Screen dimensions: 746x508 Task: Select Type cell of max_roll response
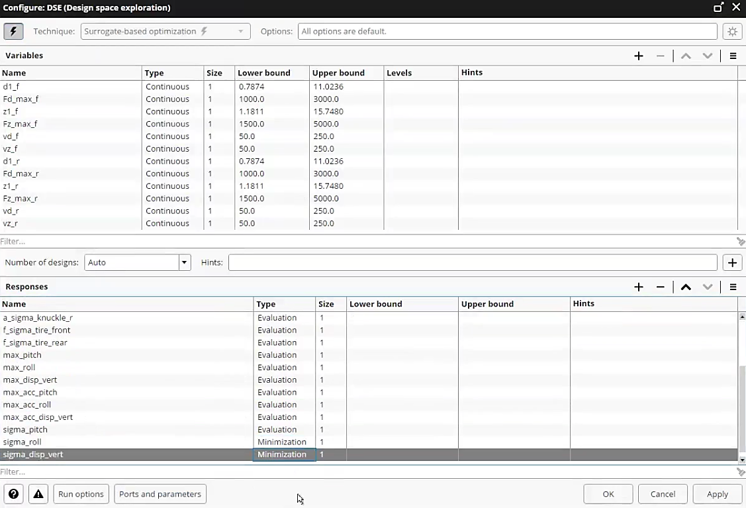[284, 368]
